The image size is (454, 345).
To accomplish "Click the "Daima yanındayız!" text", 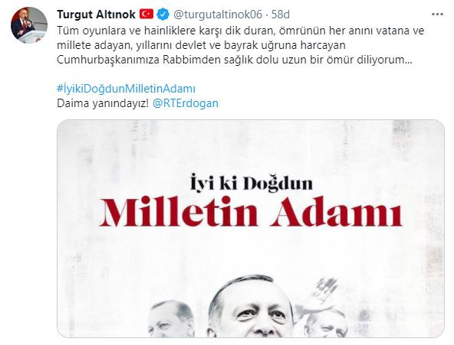I will click(103, 103).
